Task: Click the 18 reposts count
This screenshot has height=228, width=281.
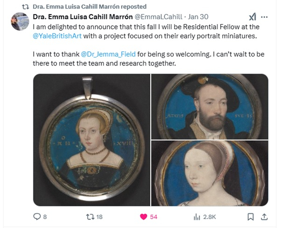Action: 99,217
